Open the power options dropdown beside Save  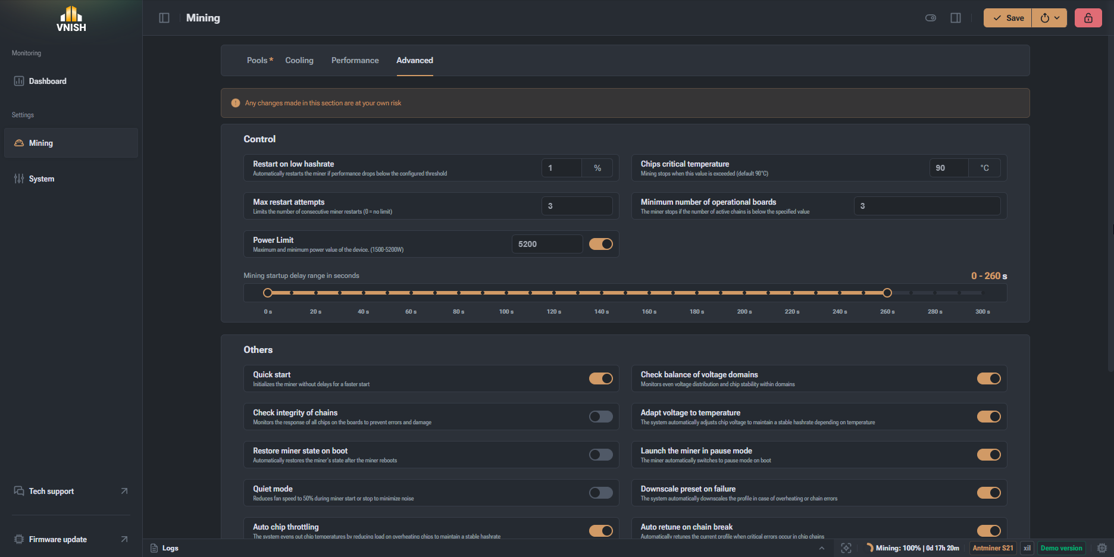click(1050, 18)
